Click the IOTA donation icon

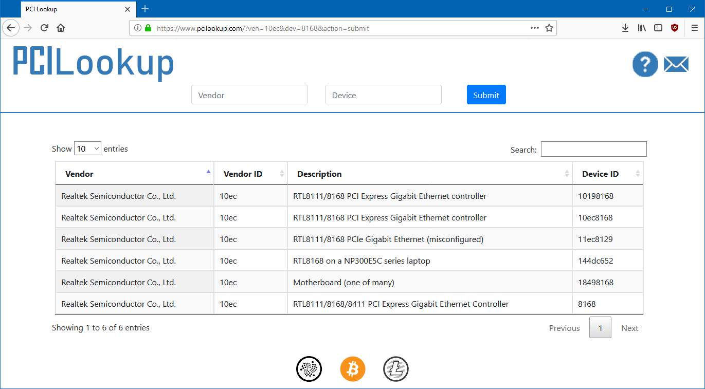[x=309, y=369]
